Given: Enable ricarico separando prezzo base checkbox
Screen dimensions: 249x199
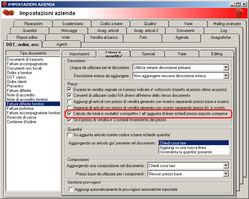Looking at the screenshot, I should click(x=69, y=102).
